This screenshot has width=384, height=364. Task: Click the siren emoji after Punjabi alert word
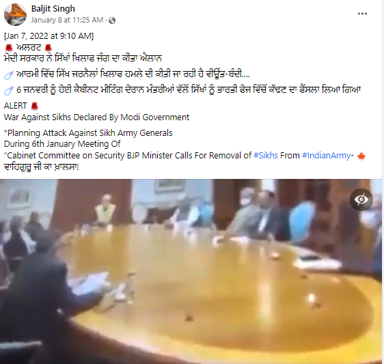coord(48,48)
